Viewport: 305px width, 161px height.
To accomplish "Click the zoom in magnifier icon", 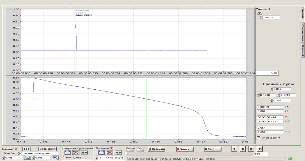I will [x=55, y=158].
